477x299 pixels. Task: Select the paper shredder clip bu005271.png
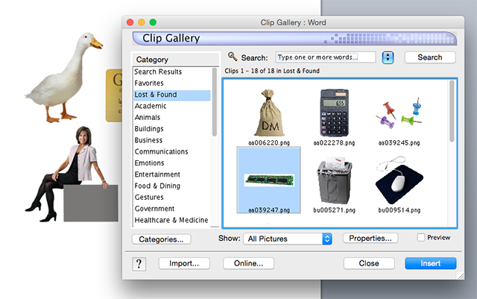(334, 184)
